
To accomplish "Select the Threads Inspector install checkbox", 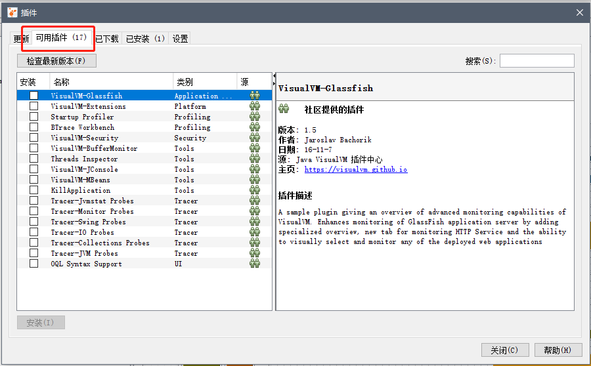I will [x=34, y=159].
